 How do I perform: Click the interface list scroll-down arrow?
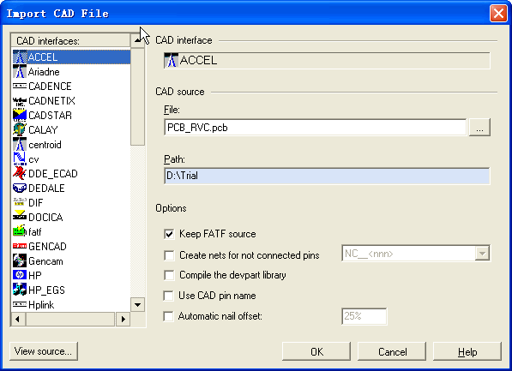tap(137, 305)
